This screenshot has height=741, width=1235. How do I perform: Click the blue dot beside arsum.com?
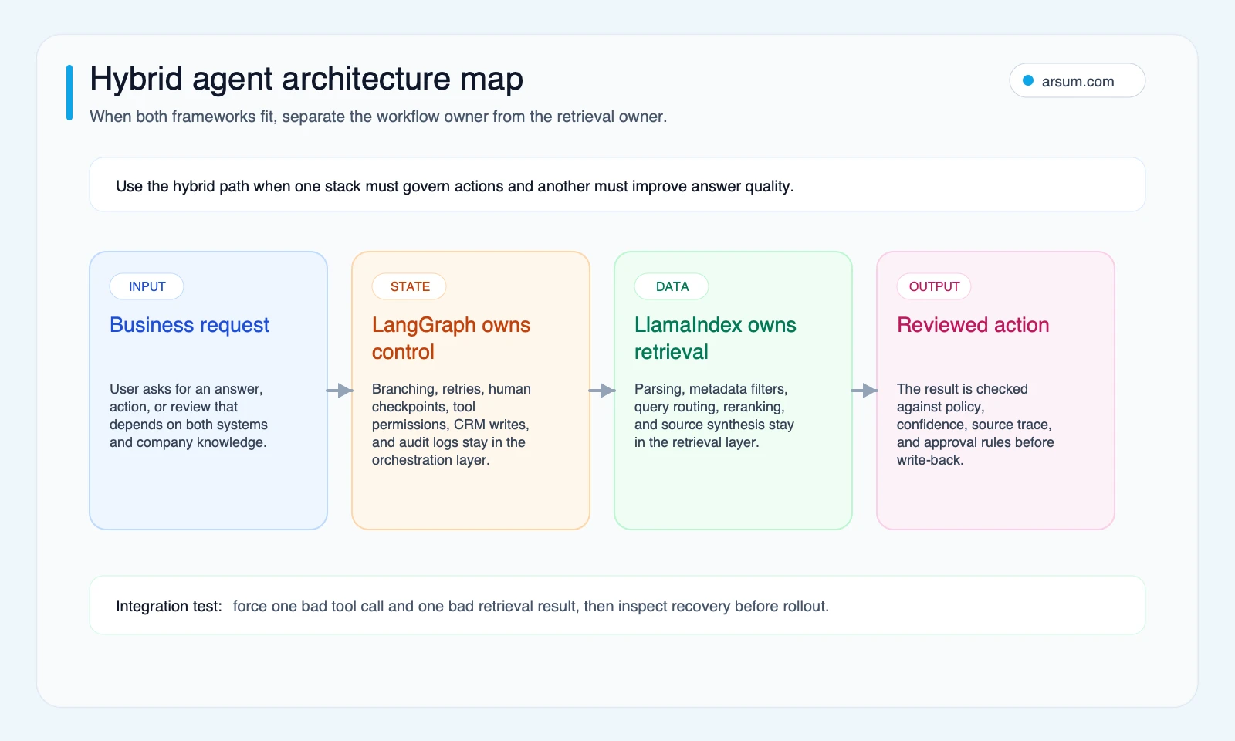point(1028,80)
